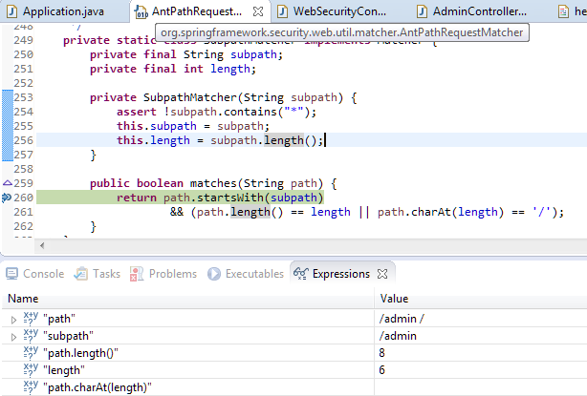Open the Application.java editor tab
The image size is (587, 396).
point(62,12)
